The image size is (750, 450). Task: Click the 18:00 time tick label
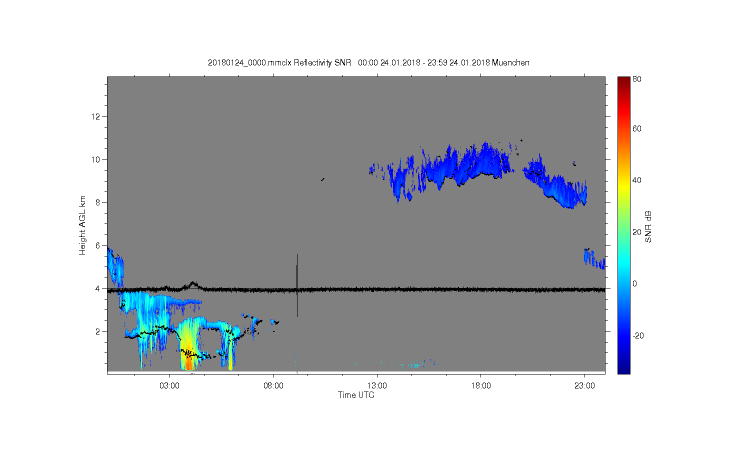click(x=481, y=386)
